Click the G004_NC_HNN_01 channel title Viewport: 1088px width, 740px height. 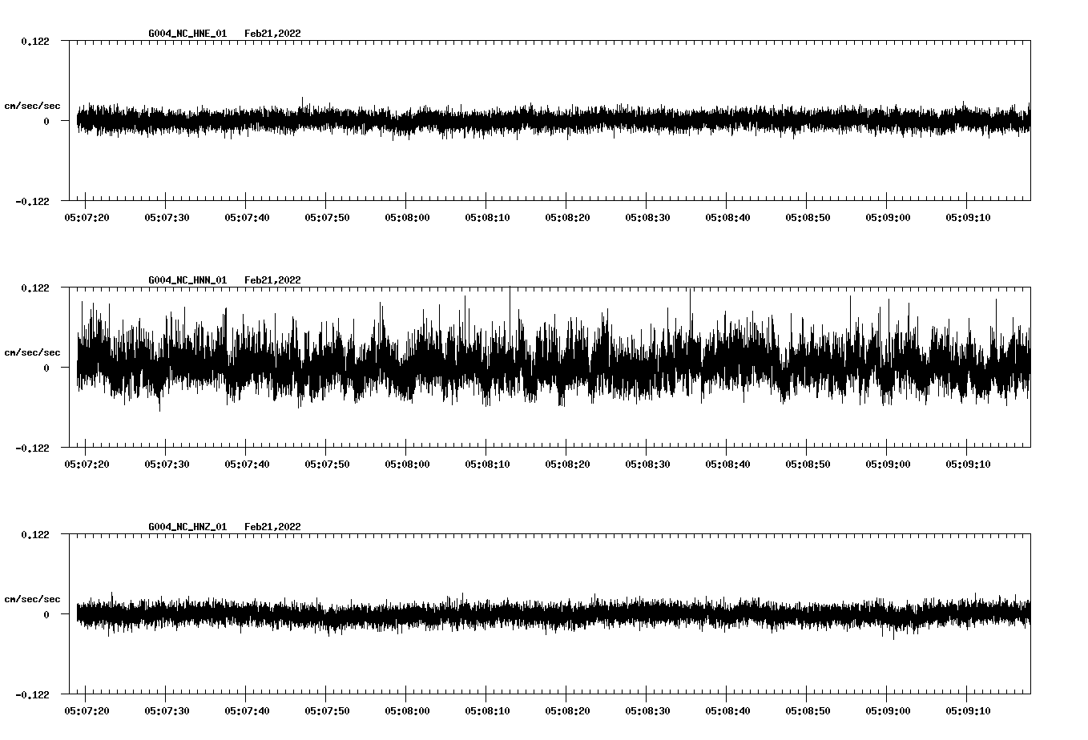187,280
